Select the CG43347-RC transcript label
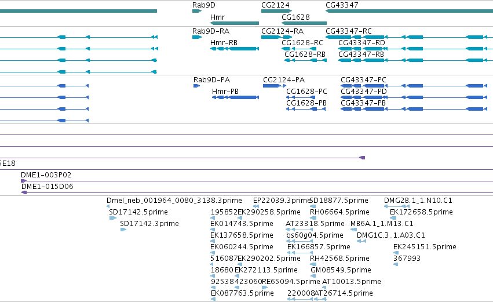Image resolution: width=493 pixels, height=302 pixels. (x=349, y=31)
